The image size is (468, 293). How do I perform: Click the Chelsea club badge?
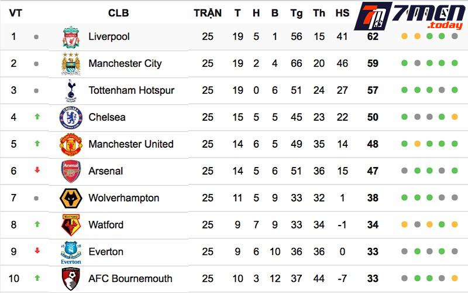click(x=71, y=118)
